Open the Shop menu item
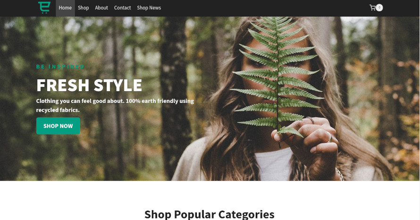This screenshot has height=220, width=420. click(84, 8)
